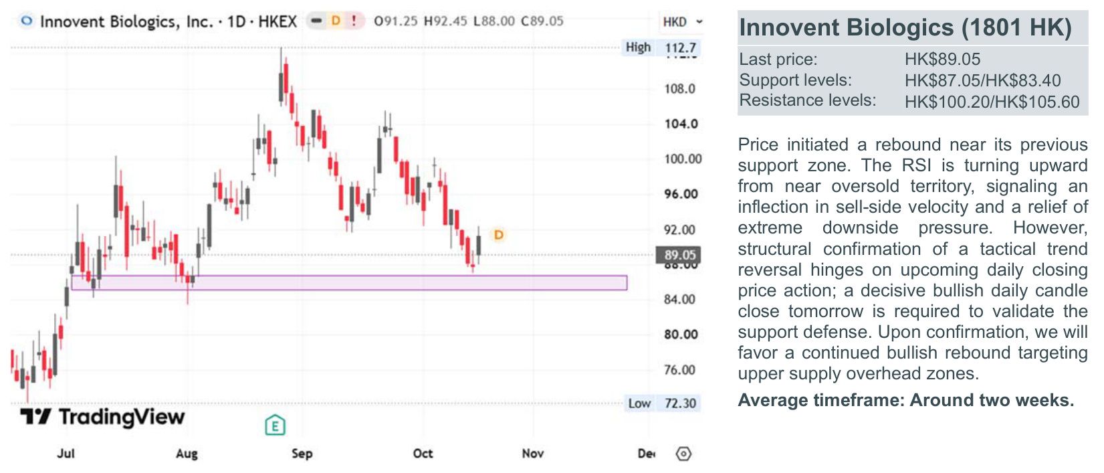Click the Low 72.30 price label
1104x473 pixels.
coord(662,403)
